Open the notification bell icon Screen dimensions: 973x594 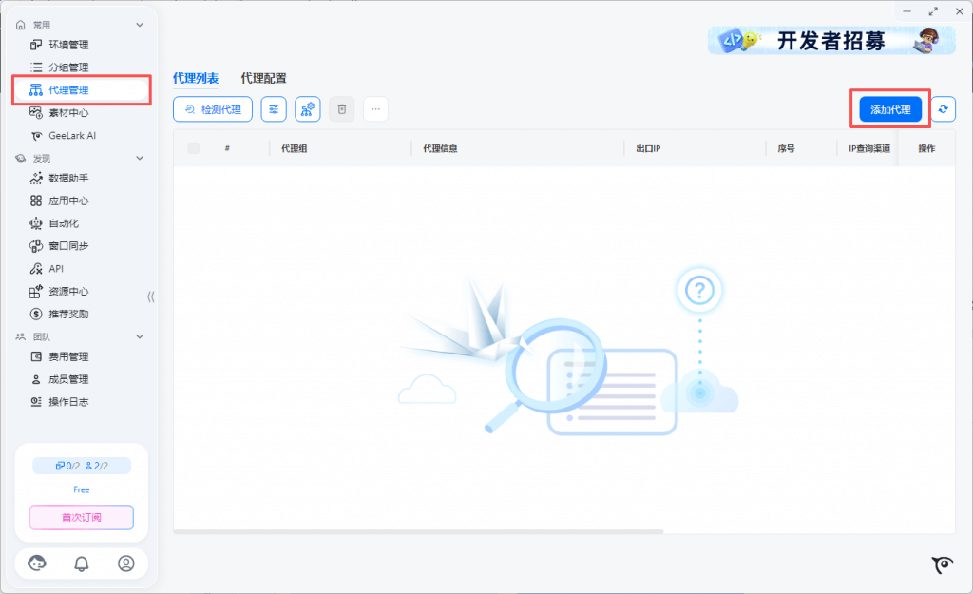[x=82, y=564]
